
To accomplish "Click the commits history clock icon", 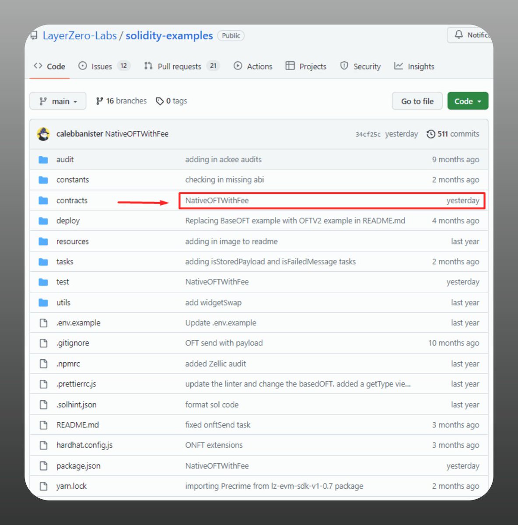I will coord(431,134).
